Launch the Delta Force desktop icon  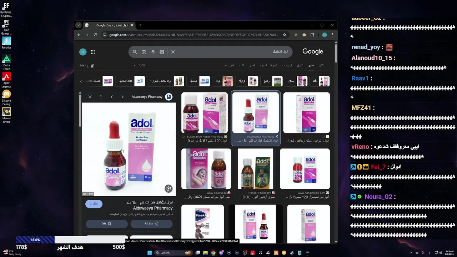(6, 62)
